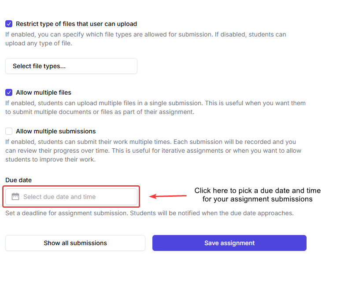Image resolution: width=355 pixels, height=294 pixels.
Task: Click the deadline notification helper text
Action: point(149,213)
